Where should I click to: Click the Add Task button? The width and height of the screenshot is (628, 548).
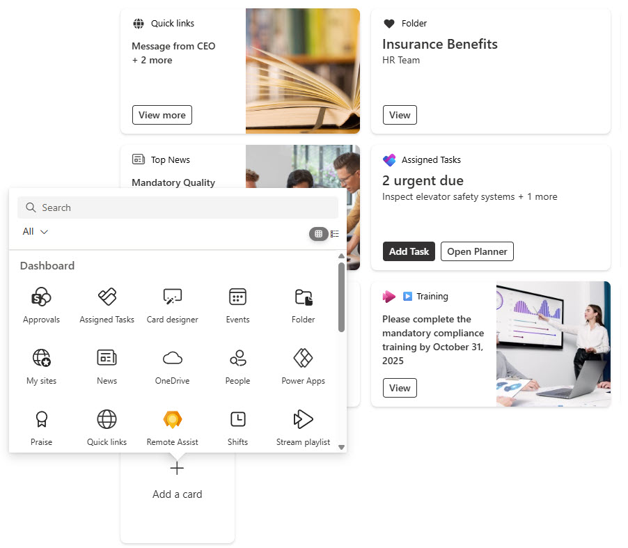tap(409, 251)
